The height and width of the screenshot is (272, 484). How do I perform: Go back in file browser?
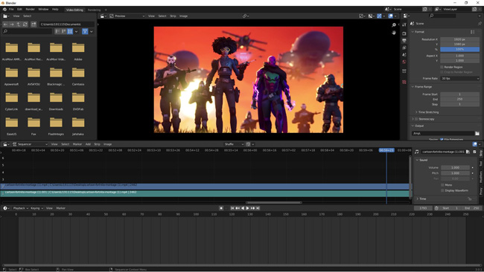[5, 24]
